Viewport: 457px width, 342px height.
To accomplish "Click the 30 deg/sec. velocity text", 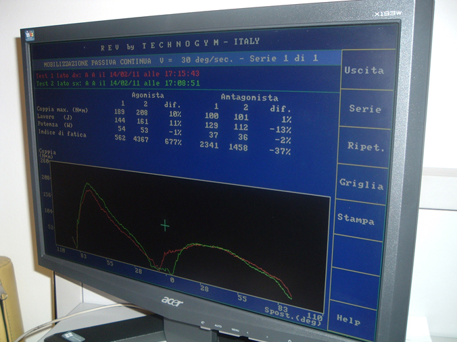I will 207,59.
